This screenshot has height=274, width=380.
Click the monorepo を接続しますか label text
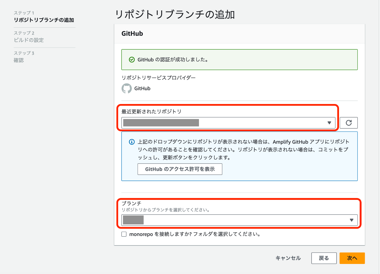pyautogui.click(x=195, y=234)
